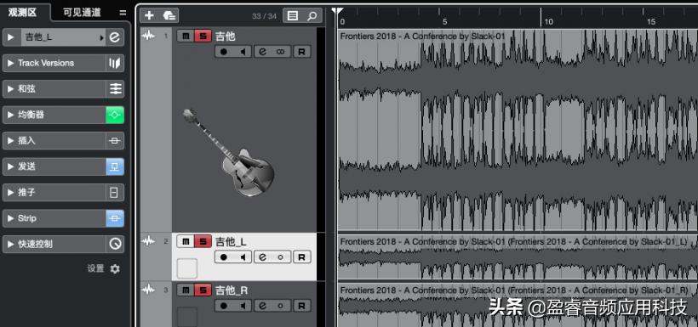Image resolution: width=698 pixels, height=327 pixels.
Task: Switch to the 可见通道 tab
Action: pos(82,13)
